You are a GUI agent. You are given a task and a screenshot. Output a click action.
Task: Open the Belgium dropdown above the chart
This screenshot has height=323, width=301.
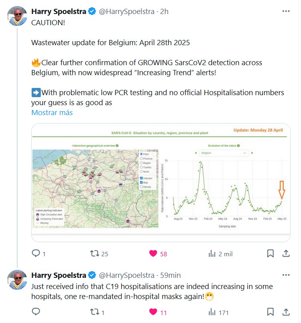click(x=224, y=153)
